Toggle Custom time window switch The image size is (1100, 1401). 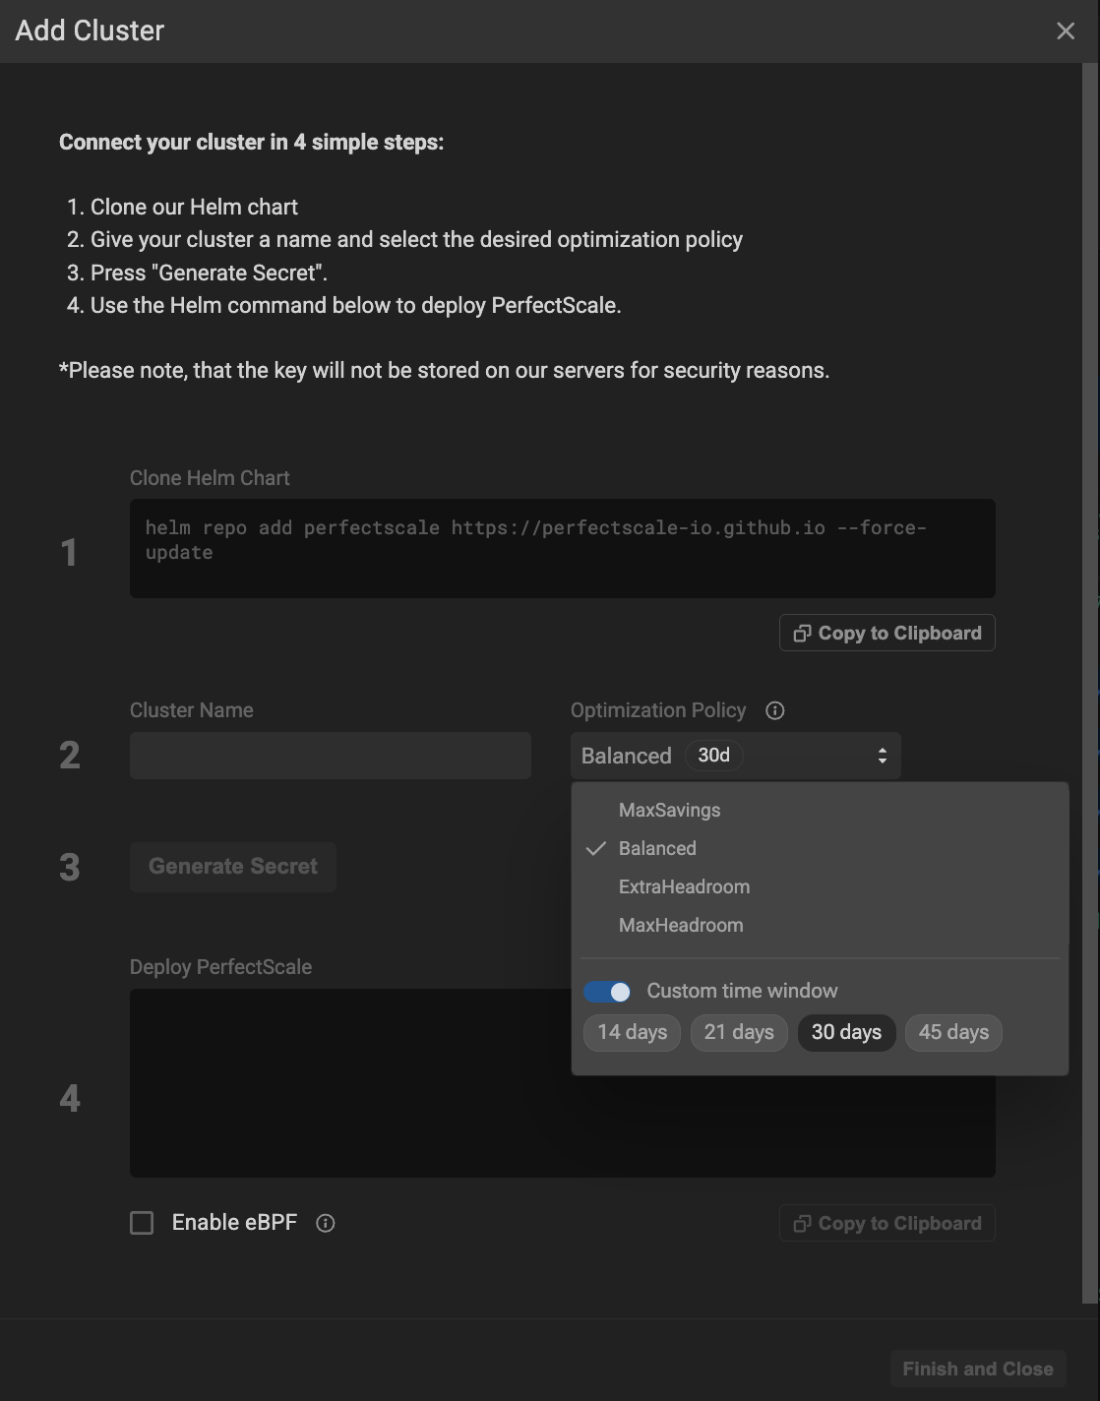pos(607,992)
